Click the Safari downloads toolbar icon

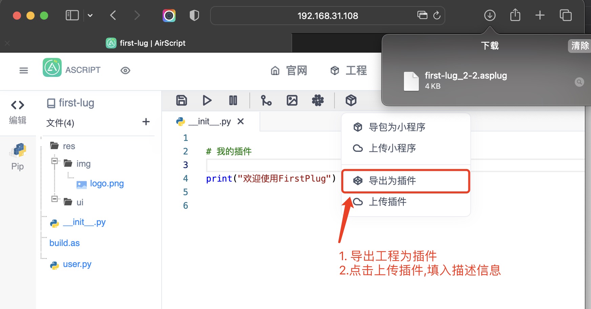click(x=490, y=15)
